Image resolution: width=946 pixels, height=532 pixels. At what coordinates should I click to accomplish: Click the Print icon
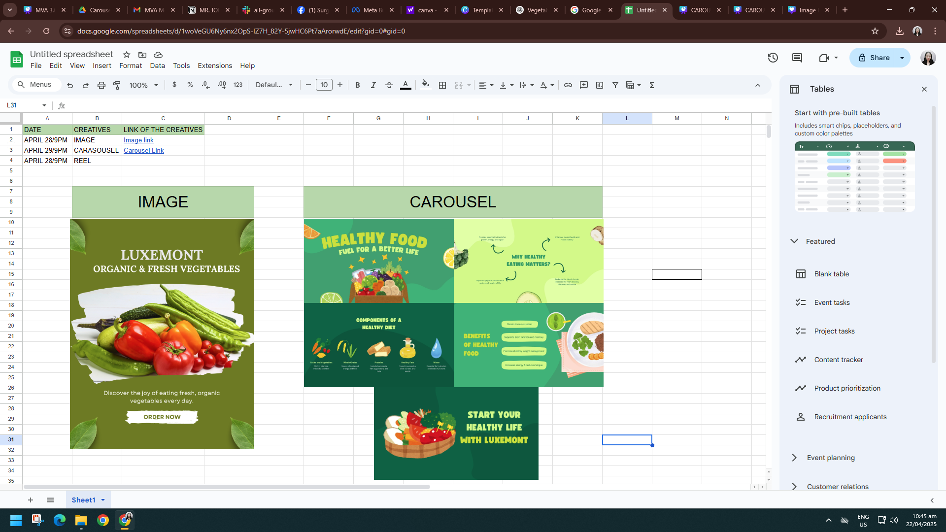pyautogui.click(x=101, y=85)
